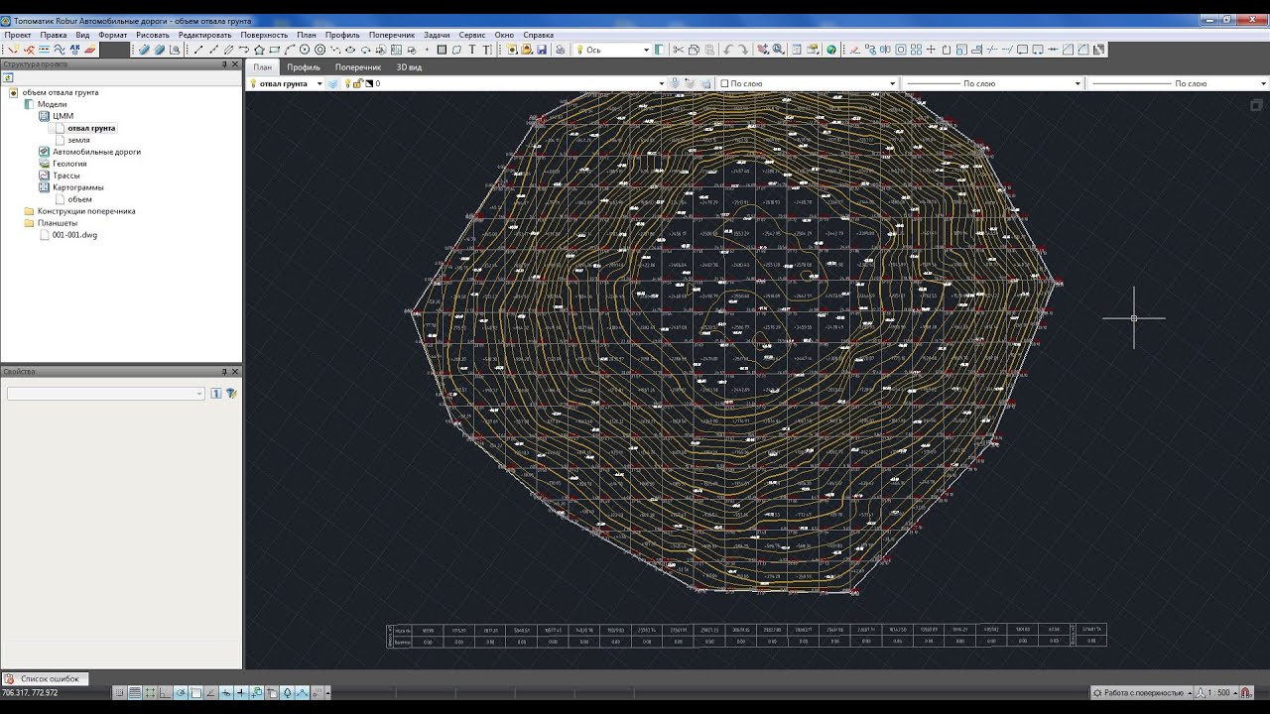Viewport: 1270px width, 714px height.
Task: Open the Поверхность menu
Action: (x=264, y=35)
